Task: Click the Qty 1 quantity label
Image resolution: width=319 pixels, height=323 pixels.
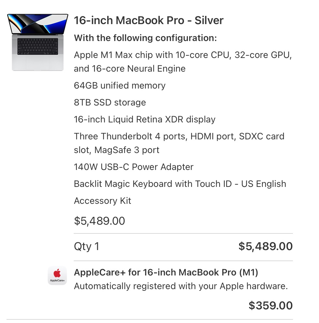Action: pos(86,246)
